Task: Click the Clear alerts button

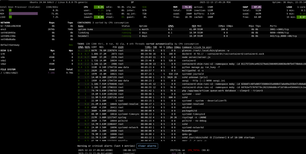Action: tap(147, 146)
